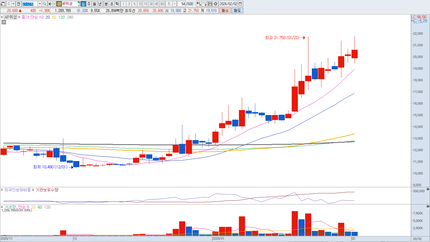Click the data table grid icon
The height and width of the screenshot is (242, 430).
pos(4,22)
